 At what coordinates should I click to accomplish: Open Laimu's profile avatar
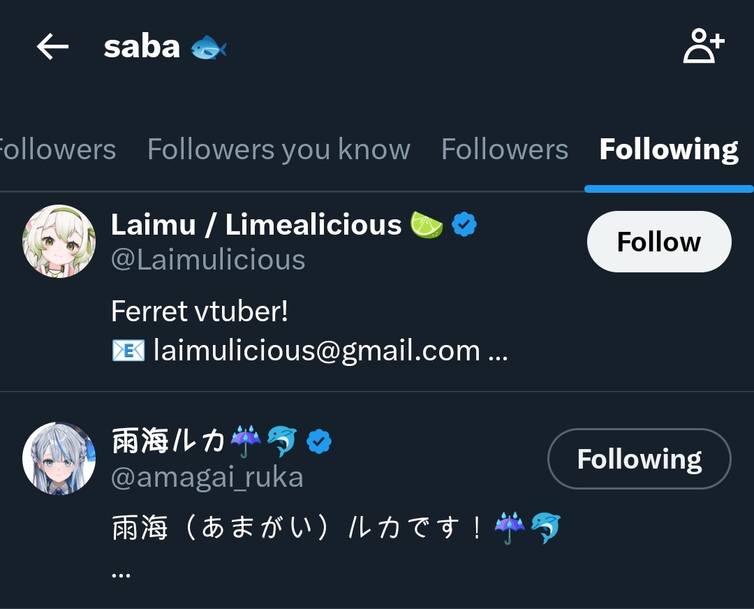pos(59,241)
